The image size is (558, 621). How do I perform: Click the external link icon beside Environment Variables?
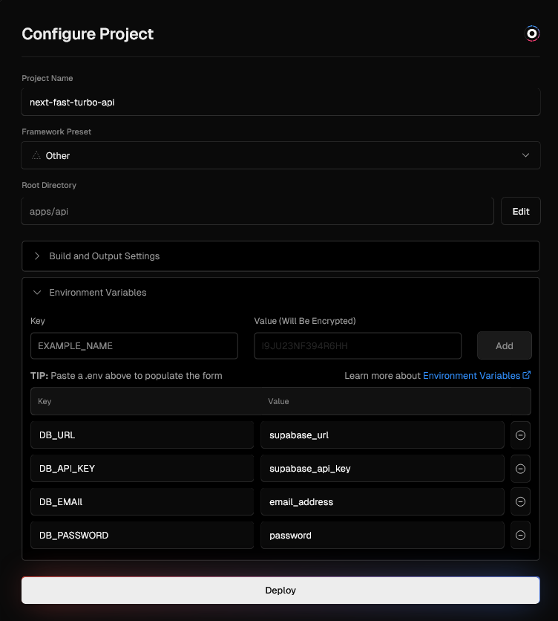coord(527,376)
